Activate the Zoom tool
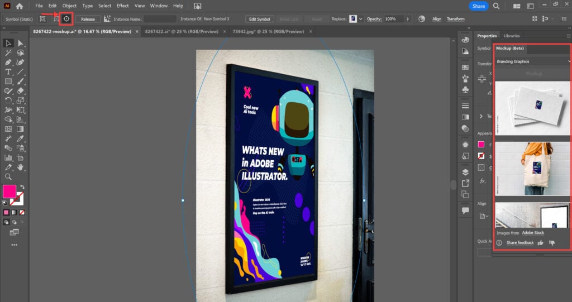This screenshot has height=302, width=572. (8, 177)
